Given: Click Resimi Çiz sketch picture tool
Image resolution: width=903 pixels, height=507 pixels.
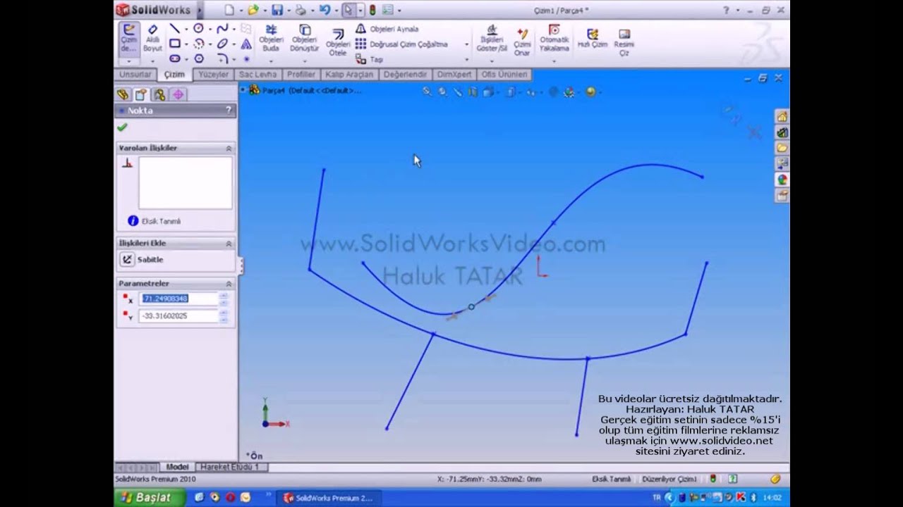Looking at the screenshot, I should [x=624, y=42].
